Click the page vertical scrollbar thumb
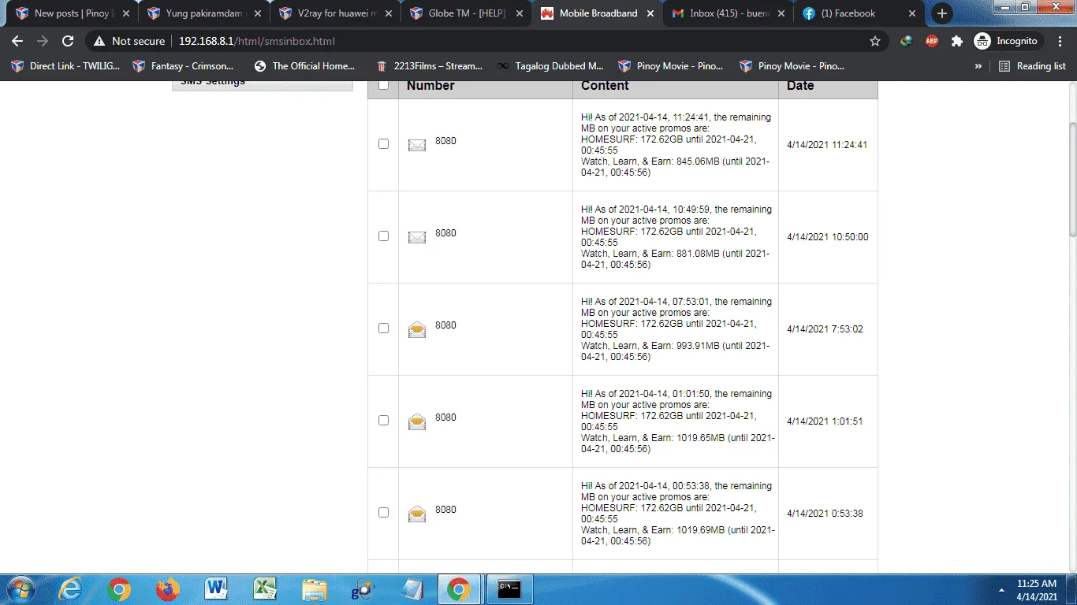 point(1071,179)
